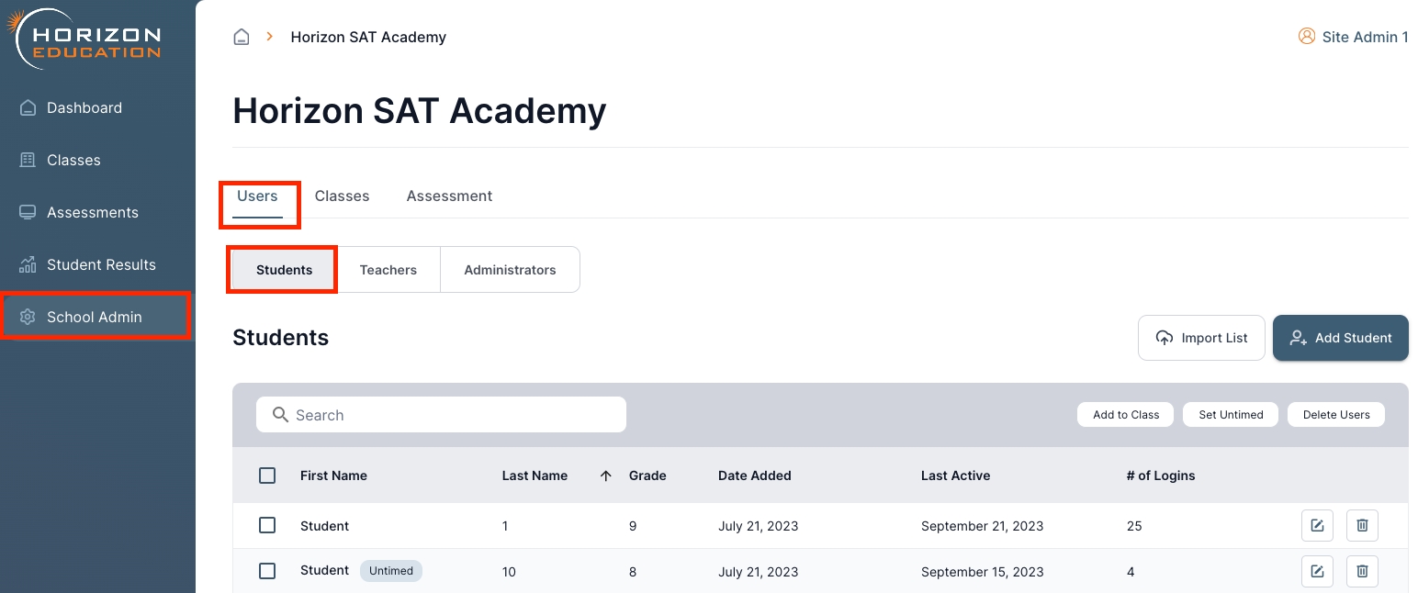Viewport: 1418px width, 593px height.
Task: Click the Horizon Education logo
Action: (x=85, y=39)
